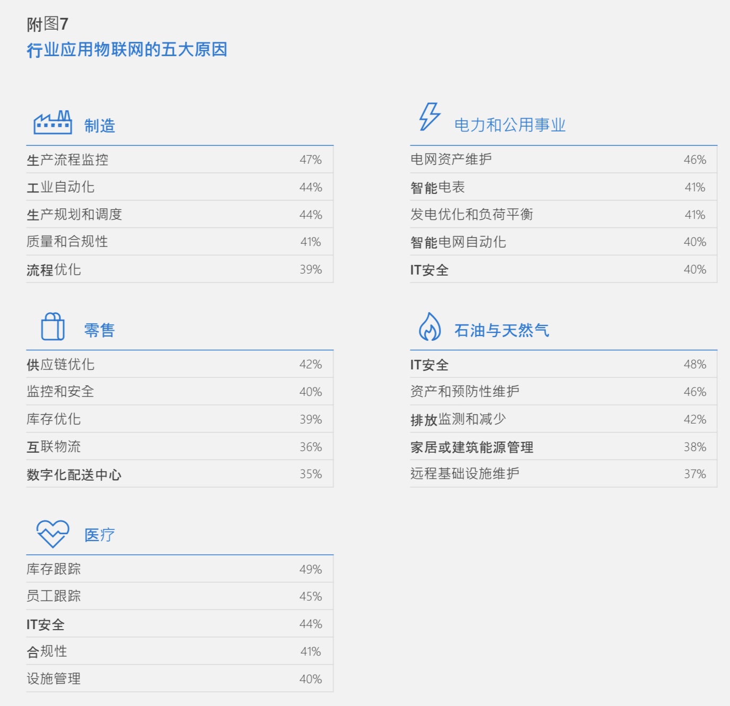Image resolution: width=730 pixels, height=706 pixels.
Task: Click the 生产流程监控 row label
Action: click(67, 160)
